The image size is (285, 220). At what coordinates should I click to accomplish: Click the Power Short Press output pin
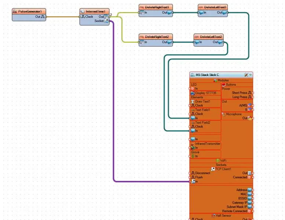coord(253,93)
